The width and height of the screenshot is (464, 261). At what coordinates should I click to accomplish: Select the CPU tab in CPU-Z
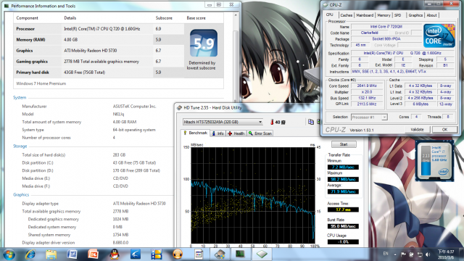point(330,14)
